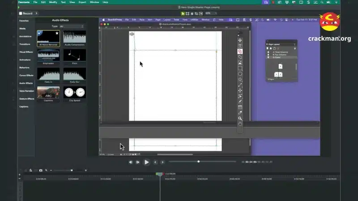Select the Fade Out audio effect

coord(75,75)
